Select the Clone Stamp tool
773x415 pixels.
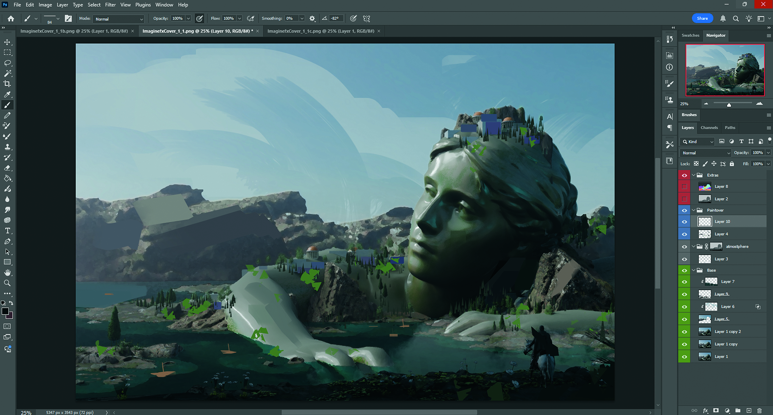pos(8,147)
